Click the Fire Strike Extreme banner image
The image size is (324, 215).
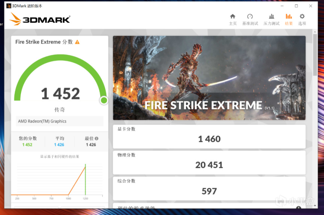[209, 78]
